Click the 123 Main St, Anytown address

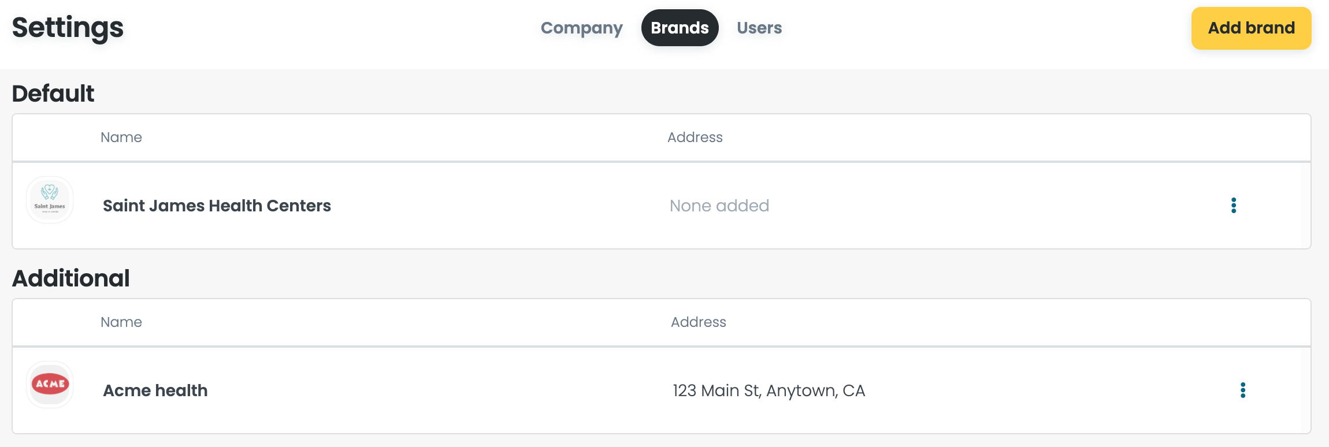tap(769, 390)
